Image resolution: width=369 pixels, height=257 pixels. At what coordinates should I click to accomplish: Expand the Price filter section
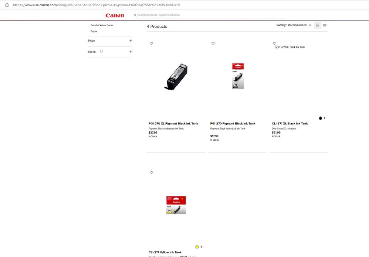[x=131, y=41]
